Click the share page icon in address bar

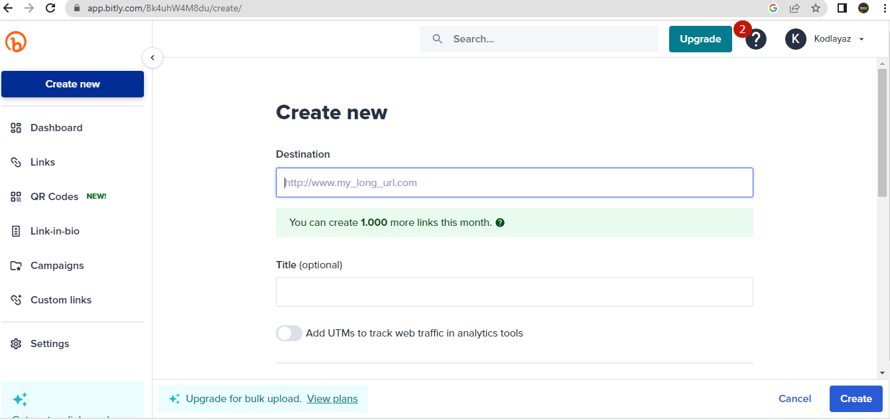click(794, 8)
